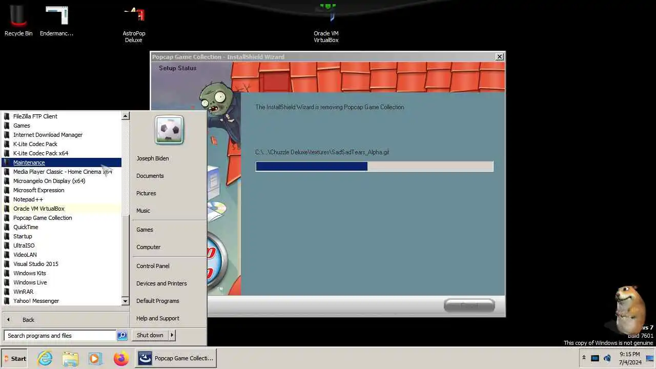
Task: Expand the Yahoo! Messenger folder
Action: pyautogui.click(x=62, y=301)
